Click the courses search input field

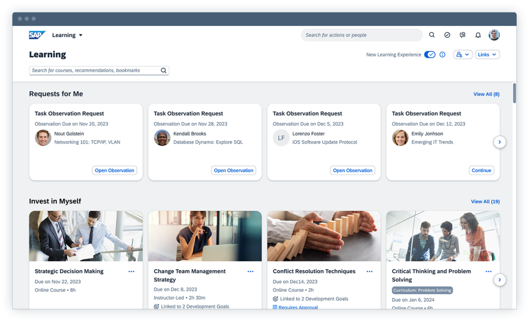click(x=91, y=70)
